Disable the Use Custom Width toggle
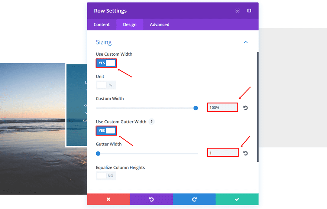This screenshot has width=327, height=209. coord(106,63)
